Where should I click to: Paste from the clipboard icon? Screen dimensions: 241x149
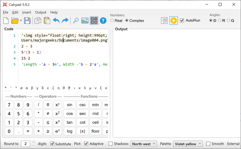[x=47, y=20]
